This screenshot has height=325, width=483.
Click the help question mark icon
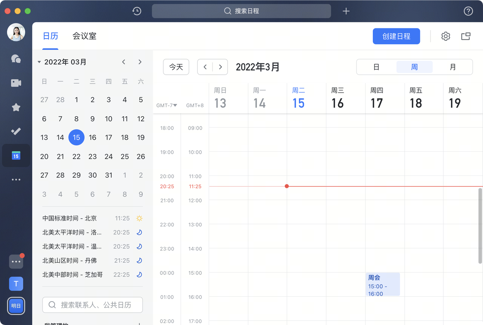tap(468, 11)
